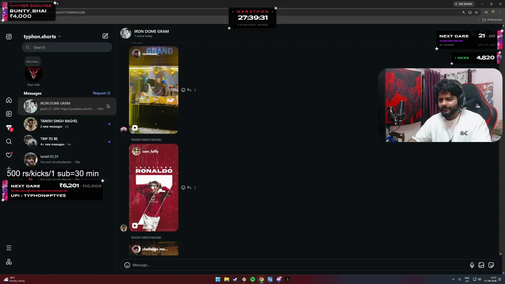Open the Reels section from the sidebar
505x284 pixels.
(9, 114)
